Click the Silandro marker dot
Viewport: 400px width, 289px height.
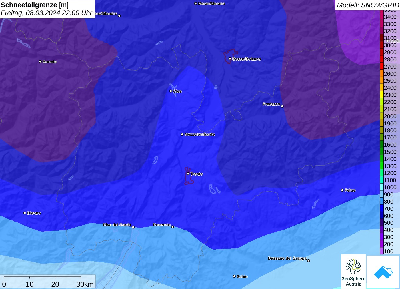(119, 16)
